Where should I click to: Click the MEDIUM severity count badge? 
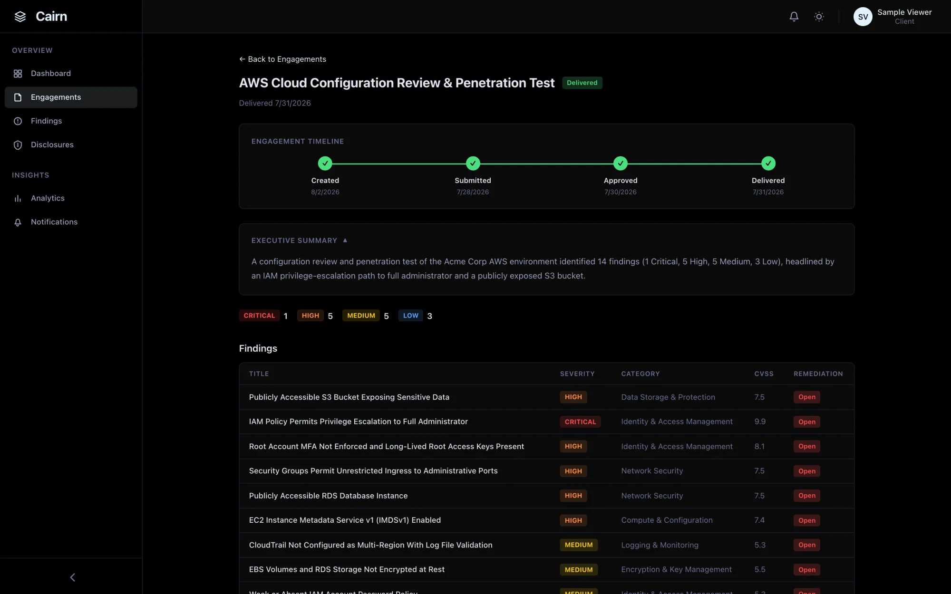click(361, 316)
